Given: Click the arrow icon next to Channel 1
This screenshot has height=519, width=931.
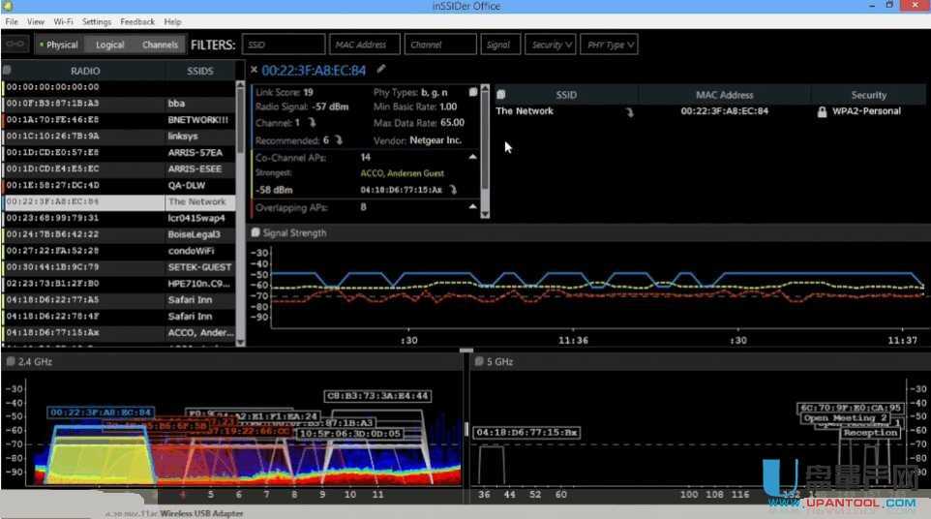Looking at the screenshot, I should 312,123.
